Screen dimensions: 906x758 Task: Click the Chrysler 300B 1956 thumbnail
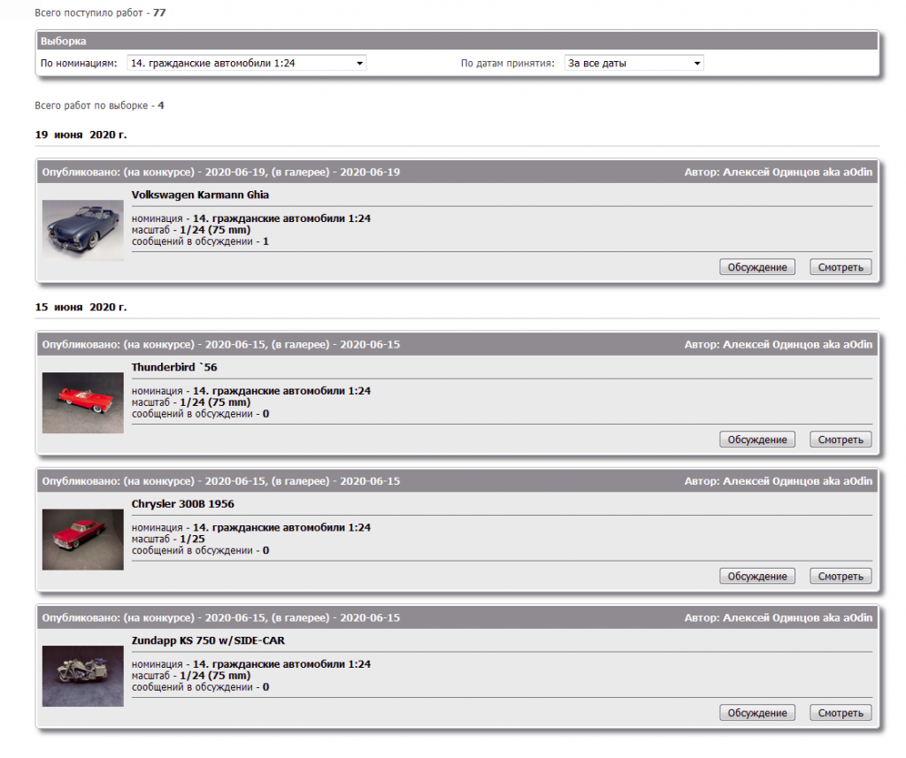point(82,540)
